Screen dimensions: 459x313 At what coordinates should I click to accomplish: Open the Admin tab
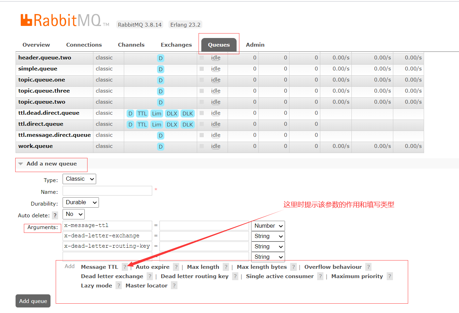[x=255, y=45]
